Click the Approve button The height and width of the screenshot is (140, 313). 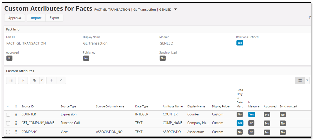14,18
